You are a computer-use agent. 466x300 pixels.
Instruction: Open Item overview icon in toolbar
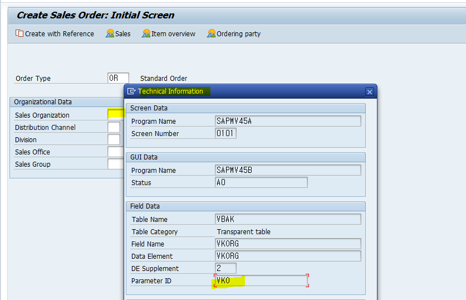coord(146,33)
